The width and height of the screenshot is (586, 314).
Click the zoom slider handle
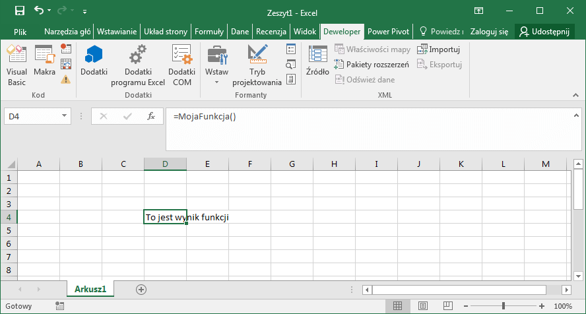tap(504, 306)
